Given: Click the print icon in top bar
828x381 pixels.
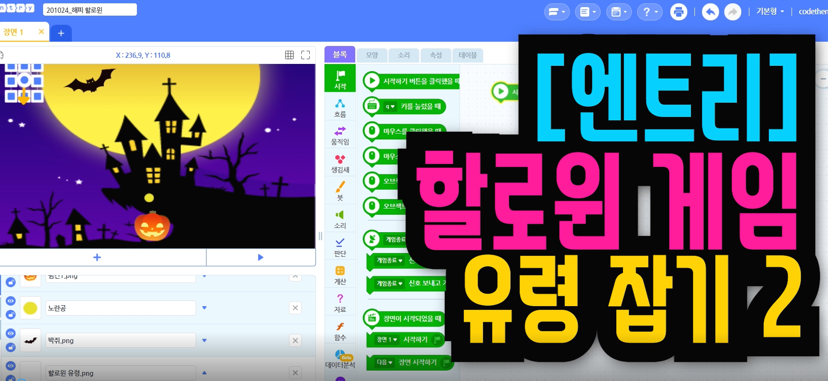Looking at the screenshot, I should (x=679, y=12).
